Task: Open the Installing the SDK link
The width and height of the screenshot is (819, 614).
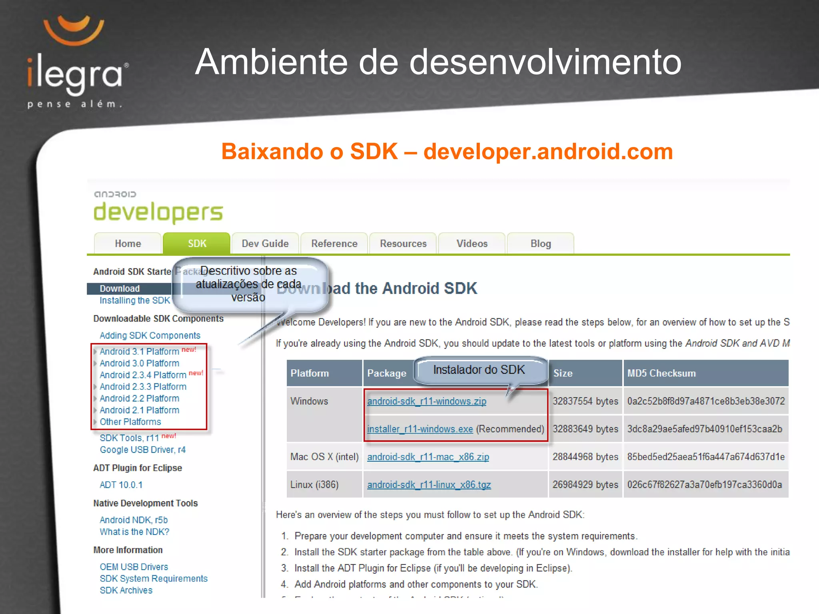Action: (135, 300)
